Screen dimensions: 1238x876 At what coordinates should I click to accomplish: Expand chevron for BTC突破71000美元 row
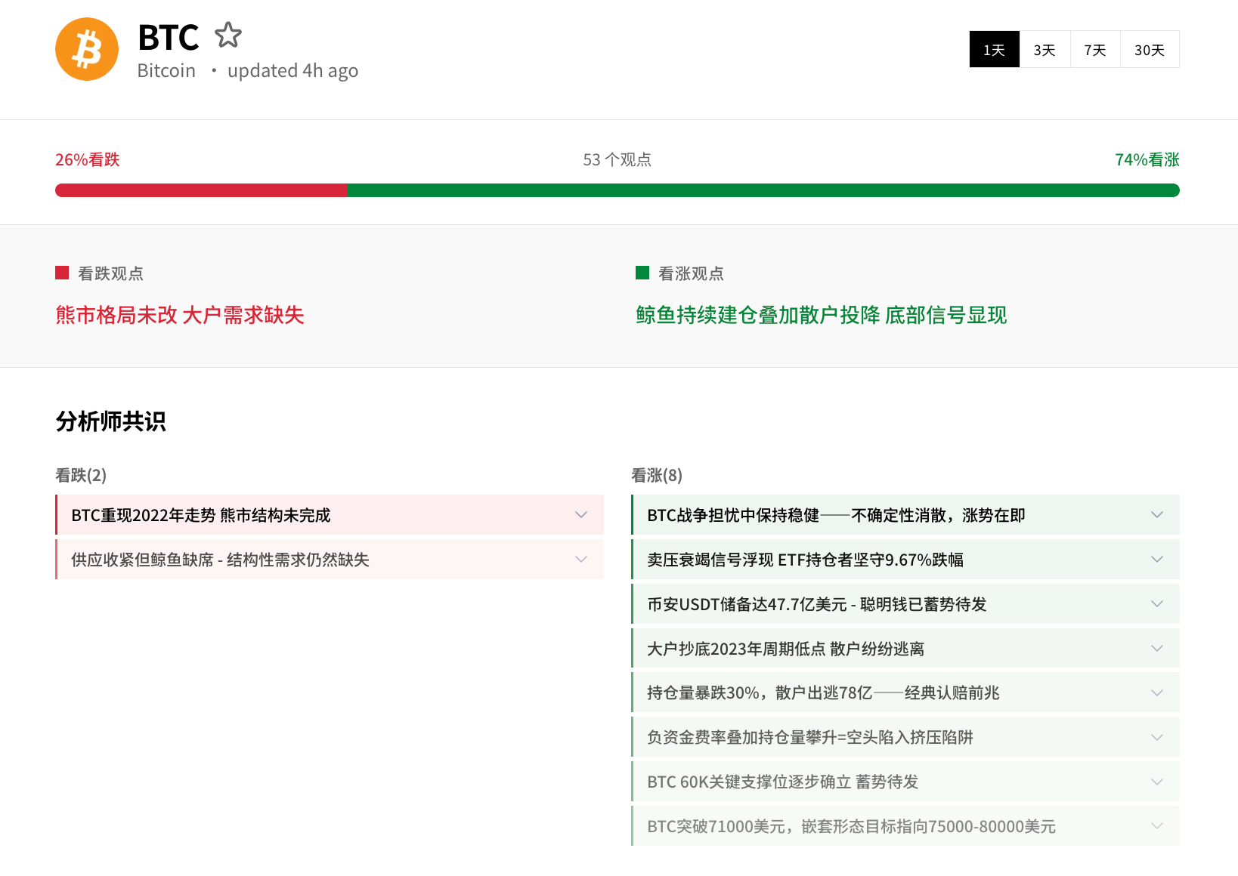click(x=1156, y=826)
